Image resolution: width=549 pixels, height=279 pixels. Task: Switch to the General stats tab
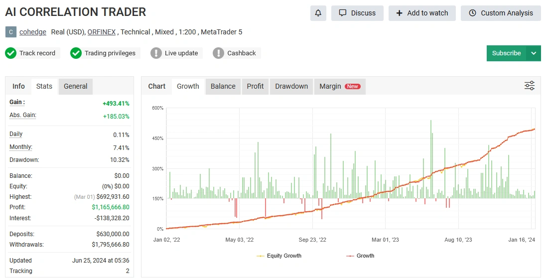click(x=76, y=86)
